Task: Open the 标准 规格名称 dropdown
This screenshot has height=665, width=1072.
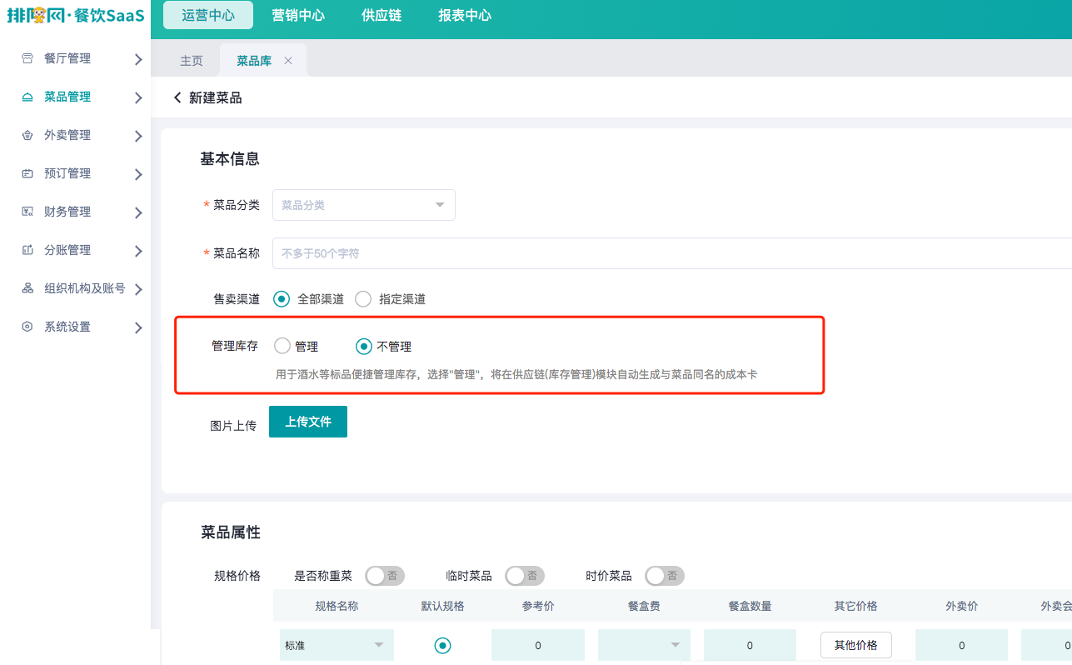Action: 337,645
